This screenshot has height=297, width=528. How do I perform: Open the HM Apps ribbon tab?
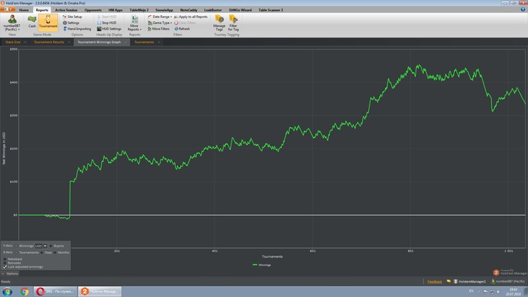pos(115,10)
